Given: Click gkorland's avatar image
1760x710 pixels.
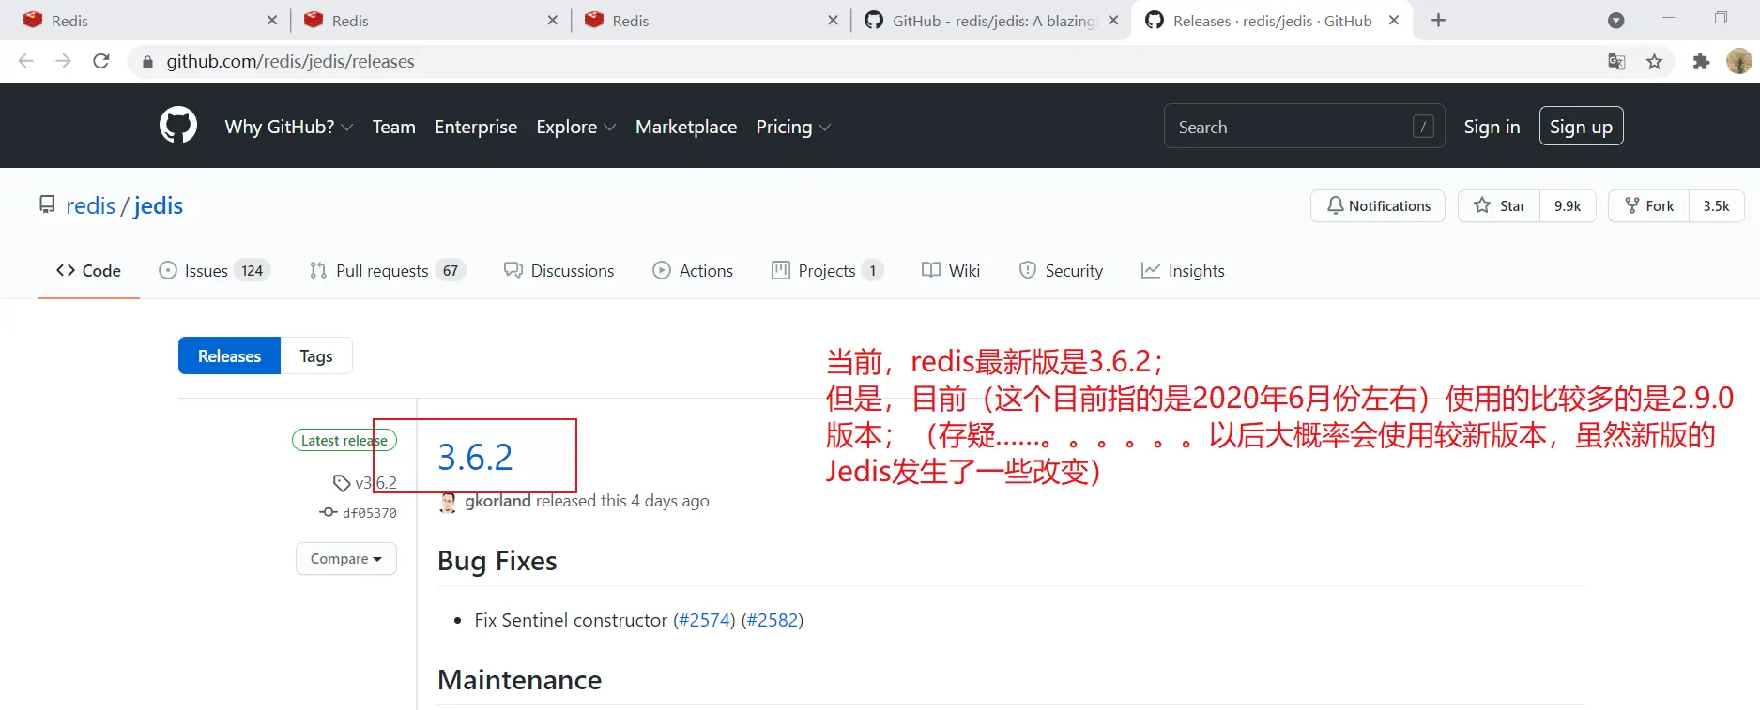Looking at the screenshot, I should pyautogui.click(x=449, y=502).
